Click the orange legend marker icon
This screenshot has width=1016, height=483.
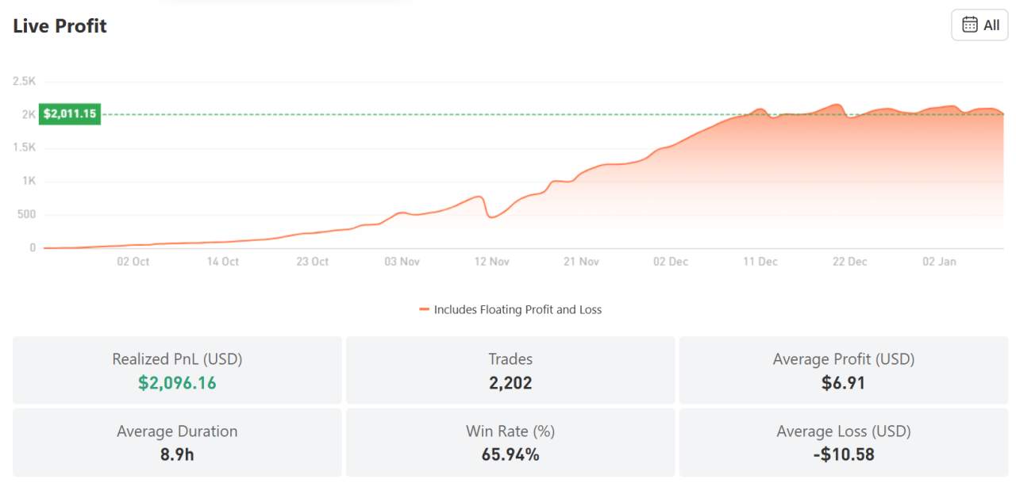pos(426,309)
